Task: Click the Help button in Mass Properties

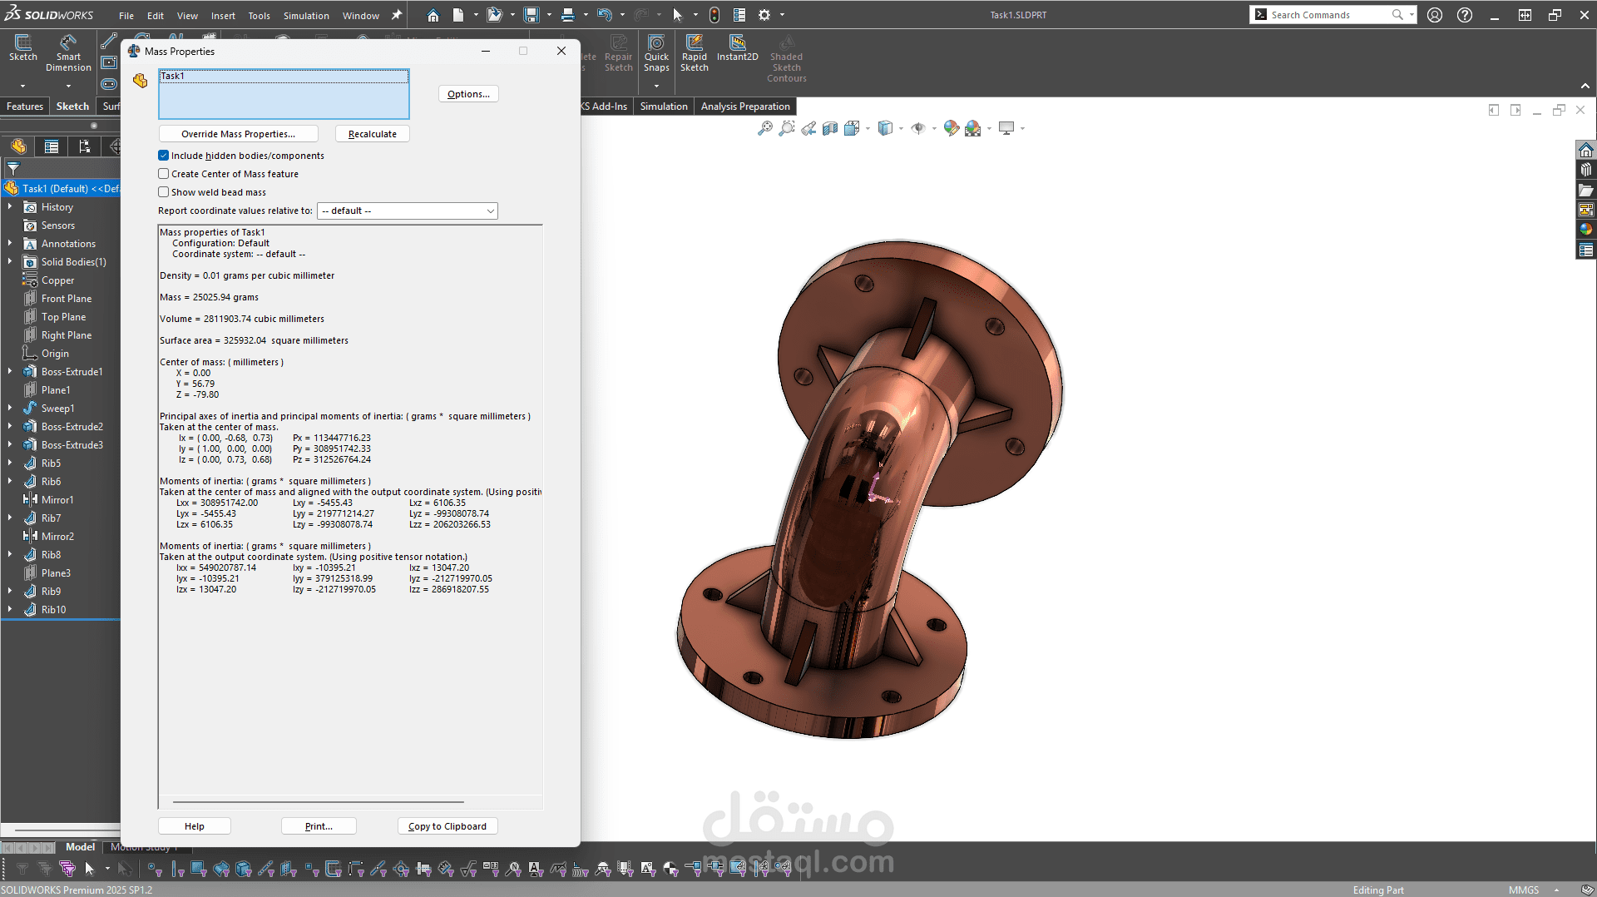Action: point(195,826)
